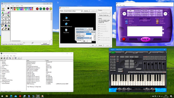This screenshot has height=98, width=174.
Task: Expand the Font node in System Information tree
Action: pos(1,67)
